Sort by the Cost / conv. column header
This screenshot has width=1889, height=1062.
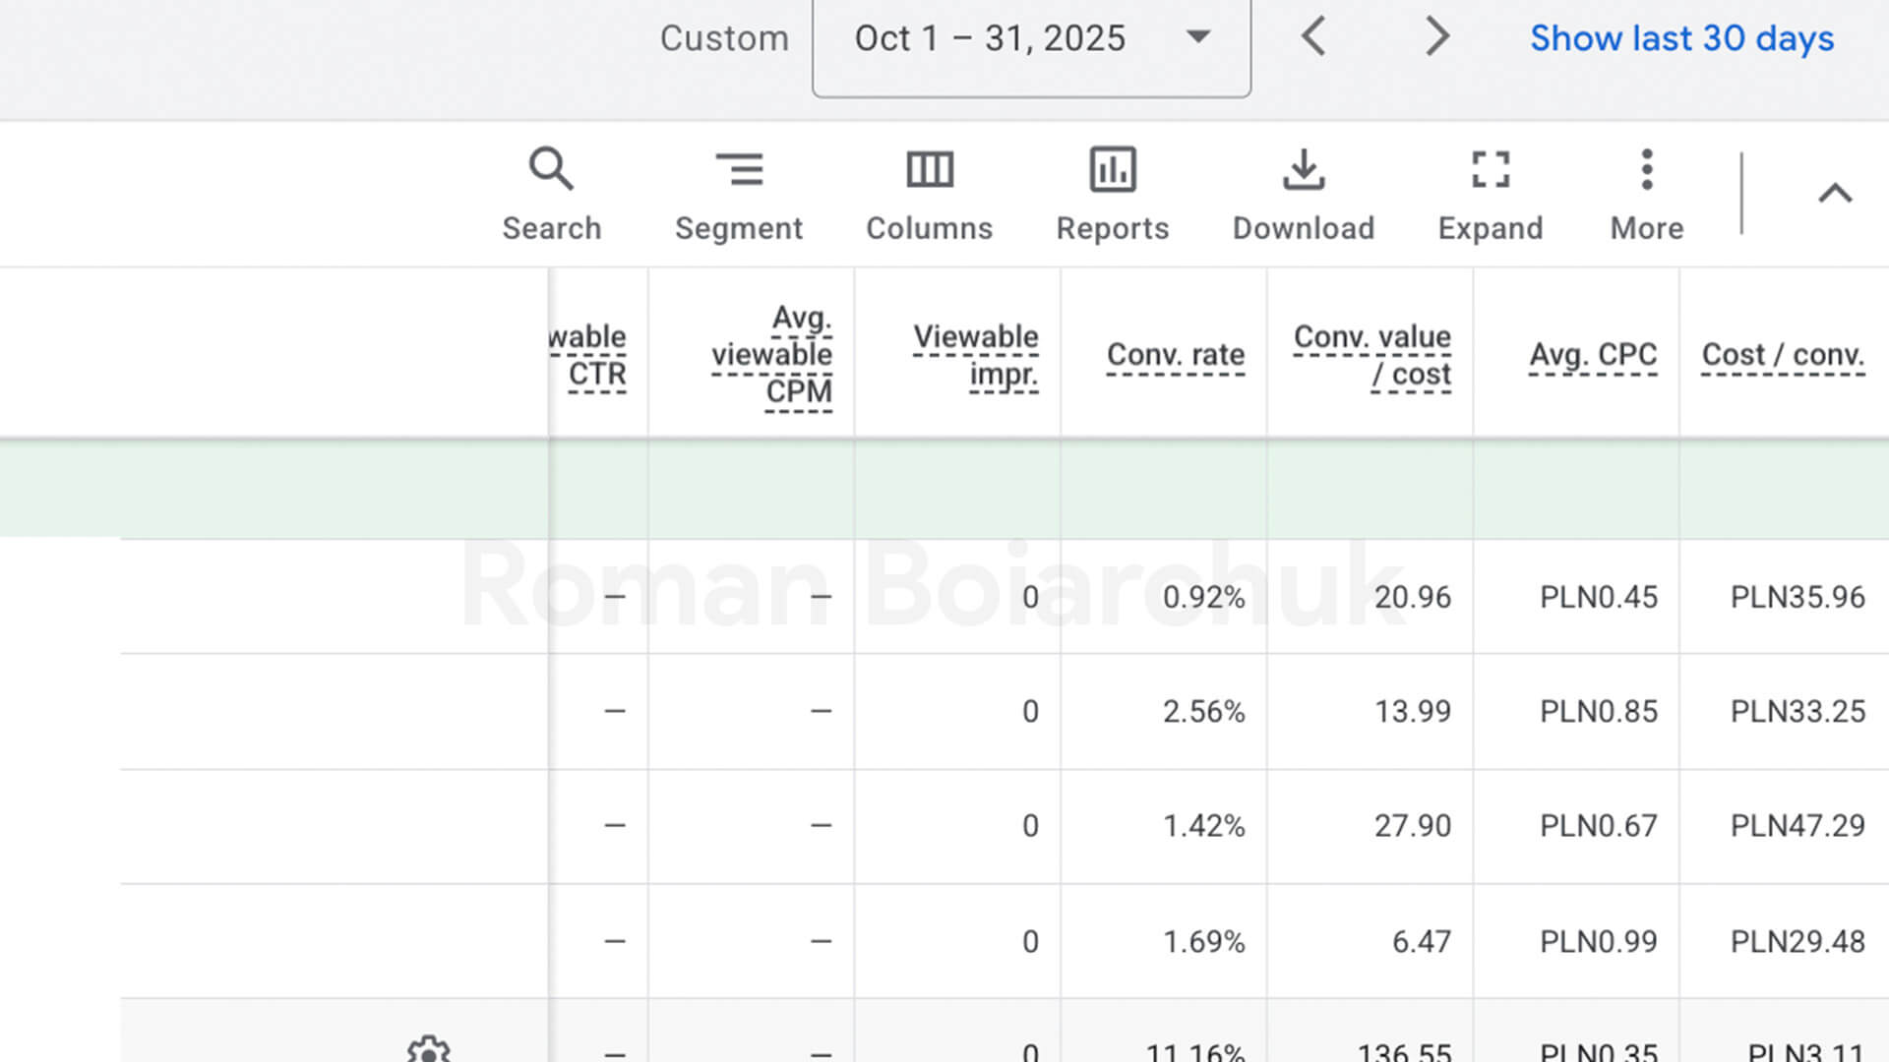(x=1783, y=354)
